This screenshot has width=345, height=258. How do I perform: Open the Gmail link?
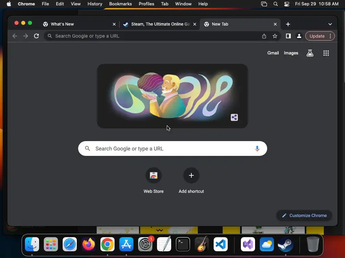tap(273, 53)
